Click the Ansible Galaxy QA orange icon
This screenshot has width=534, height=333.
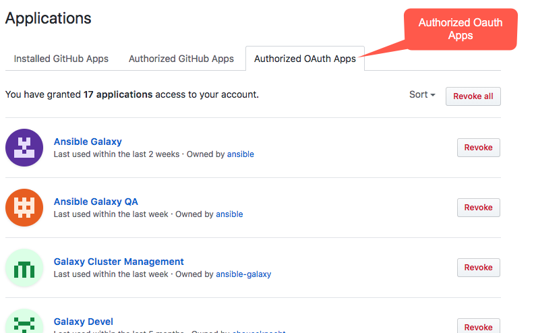24,208
